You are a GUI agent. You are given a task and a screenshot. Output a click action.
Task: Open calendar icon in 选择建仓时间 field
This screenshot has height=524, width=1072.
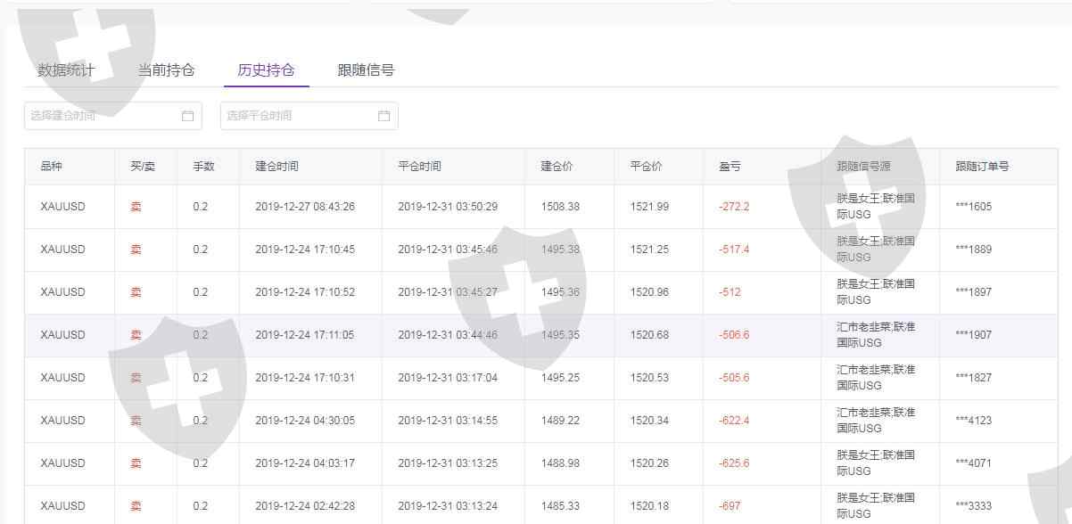tap(187, 116)
